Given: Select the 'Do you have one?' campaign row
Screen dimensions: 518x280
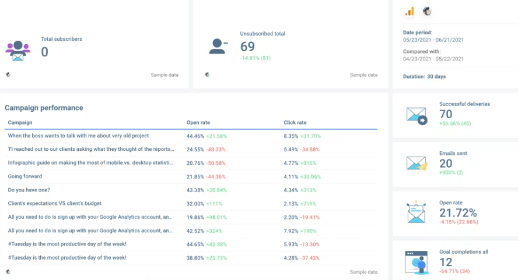Looking at the screenshot, I should tap(191, 190).
